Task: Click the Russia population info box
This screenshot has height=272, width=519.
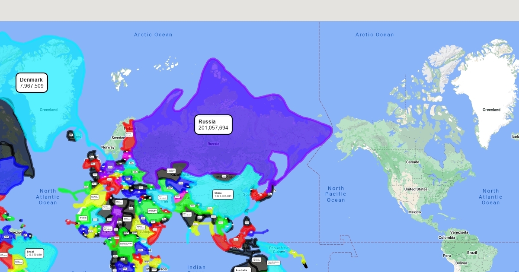Action: coord(213,124)
